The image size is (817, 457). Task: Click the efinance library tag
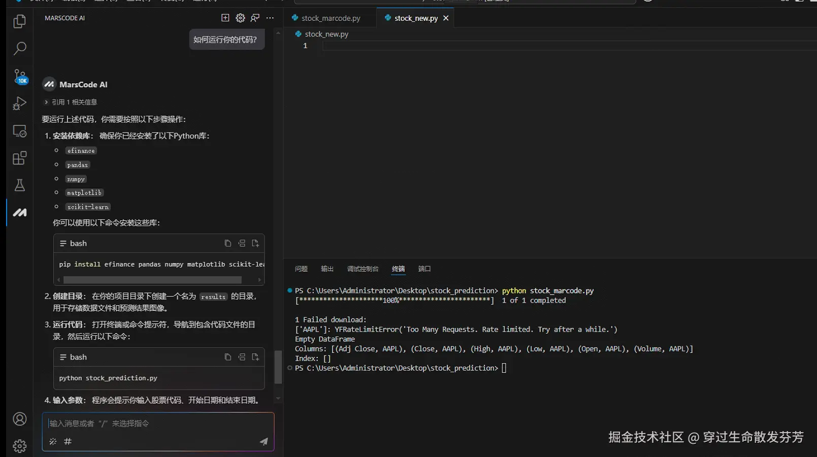pos(81,151)
